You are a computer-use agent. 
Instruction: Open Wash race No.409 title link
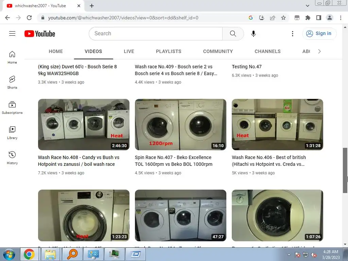[x=176, y=70]
